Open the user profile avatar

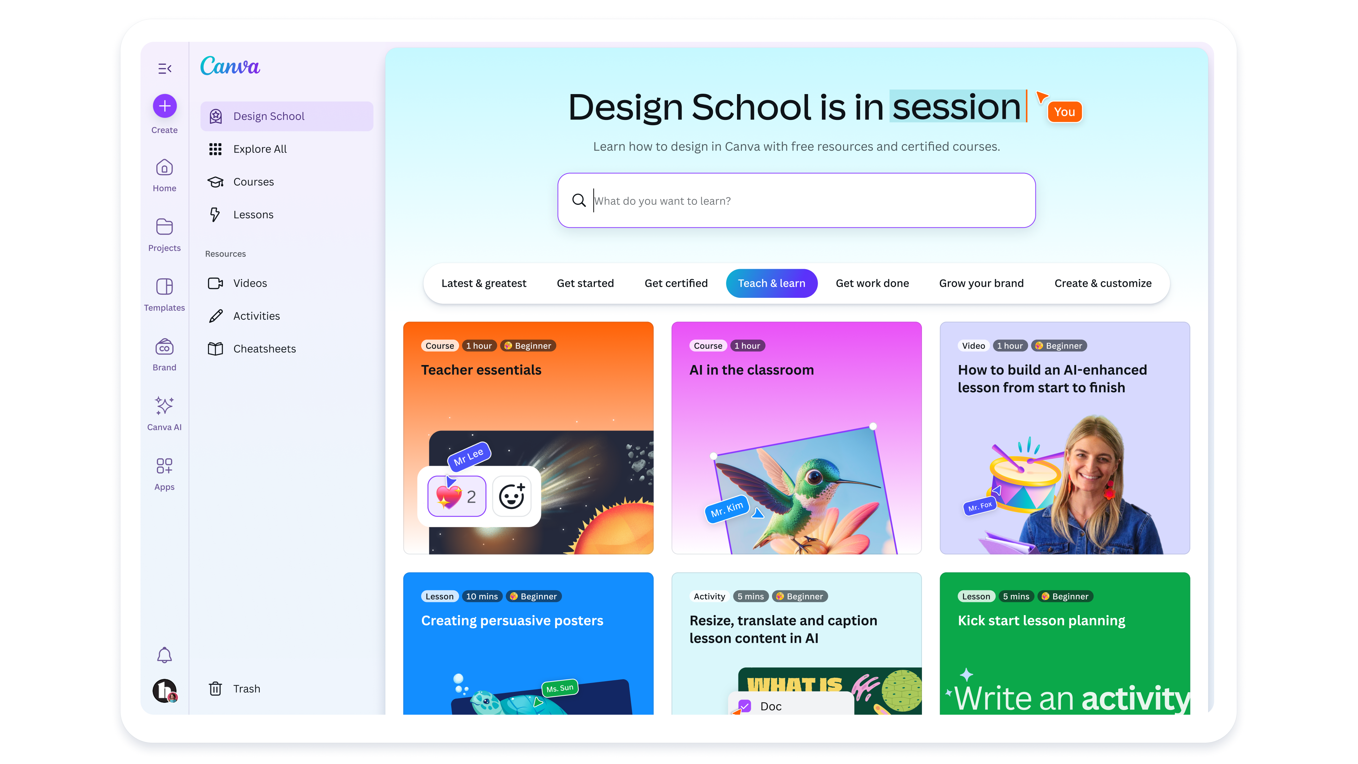pos(164,690)
